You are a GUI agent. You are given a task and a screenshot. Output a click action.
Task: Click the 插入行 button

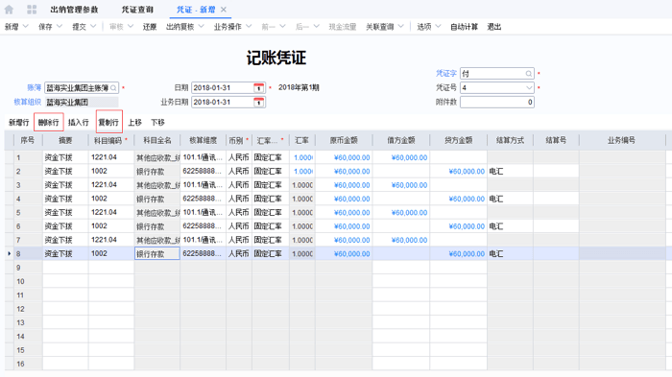pos(79,123)
